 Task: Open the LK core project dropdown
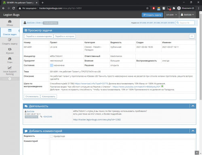click(x=172, y=15)
